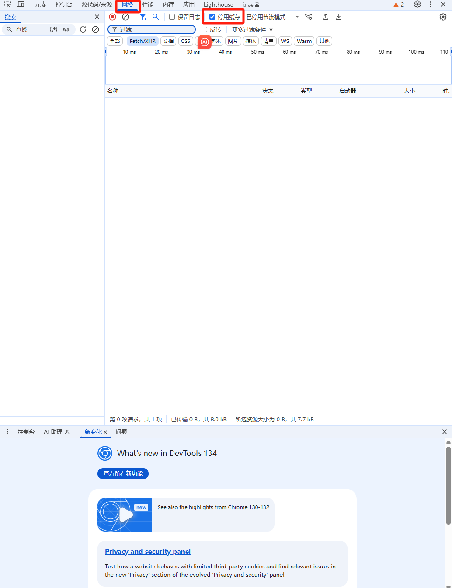
Task: Open the Privacy and security panel link
Action: [x=148, y=552]
